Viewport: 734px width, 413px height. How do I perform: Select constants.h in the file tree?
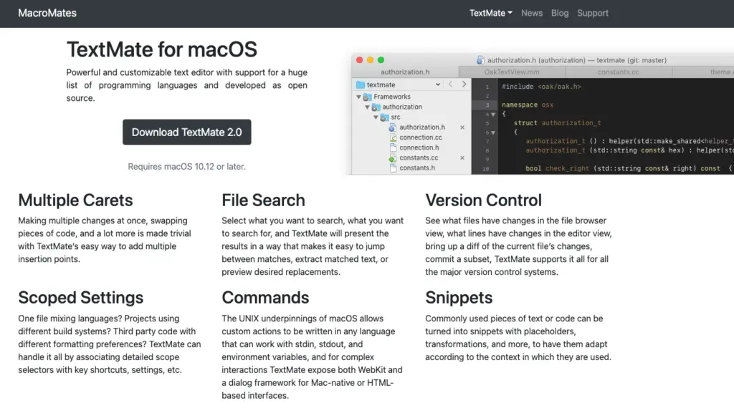tap(417, 167)
